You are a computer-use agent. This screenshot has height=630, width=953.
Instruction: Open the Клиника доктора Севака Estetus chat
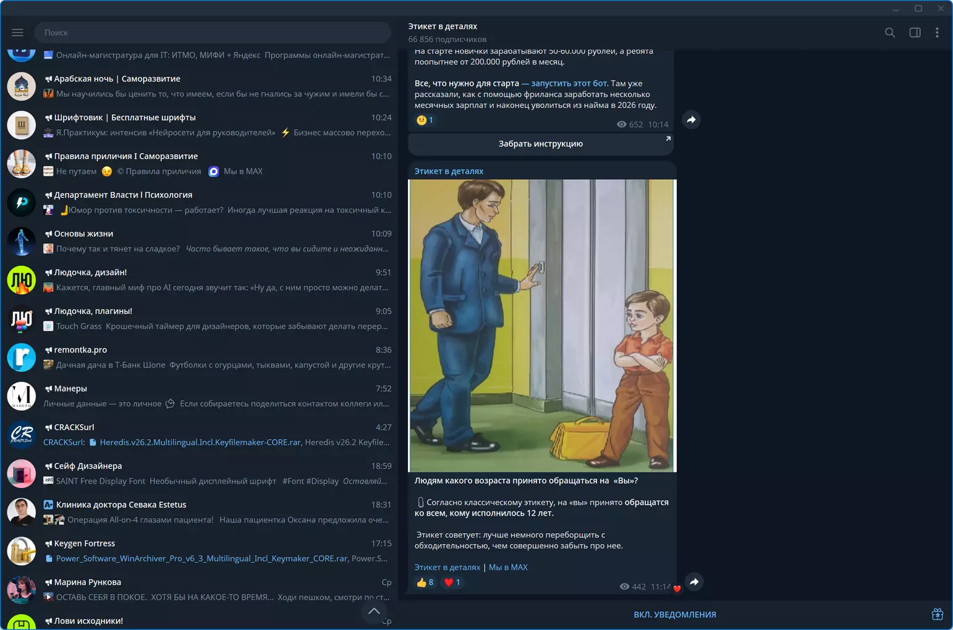199,512
